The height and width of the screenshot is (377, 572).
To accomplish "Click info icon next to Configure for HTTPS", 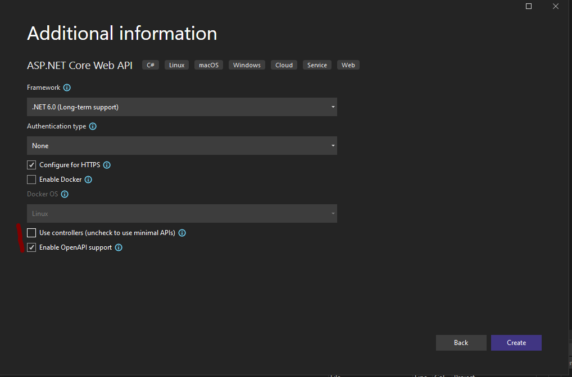I will 107,165.
